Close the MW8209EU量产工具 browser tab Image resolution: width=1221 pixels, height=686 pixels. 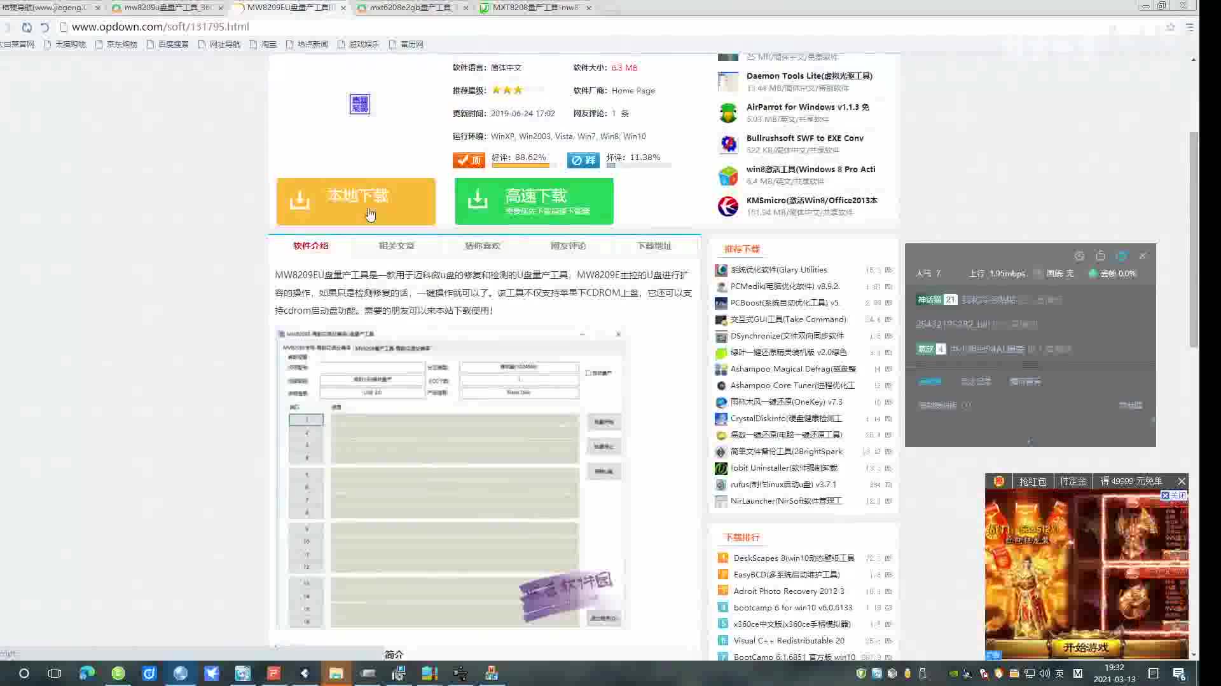click(x=343, y=8)
